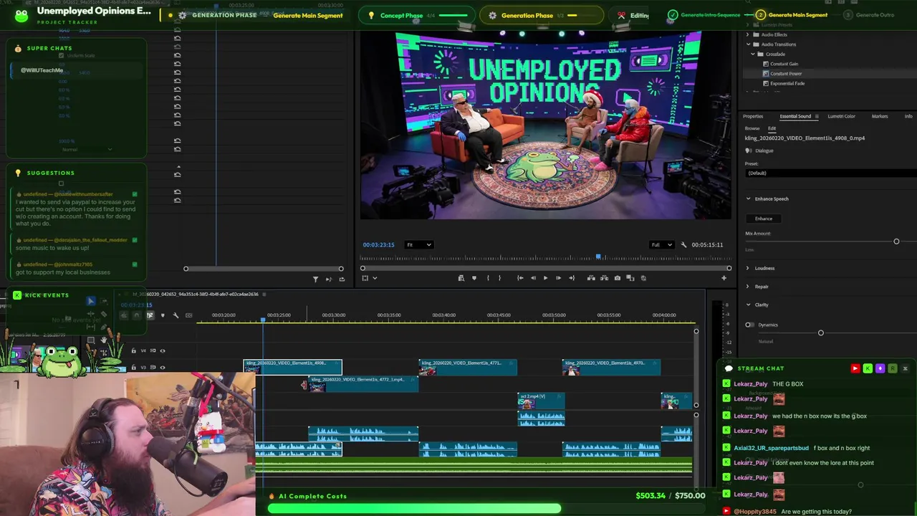Image resolution: width=917 pixels, height=516 pixels.
Task: Add a marker from the timeline header
Action: point(163,315)
